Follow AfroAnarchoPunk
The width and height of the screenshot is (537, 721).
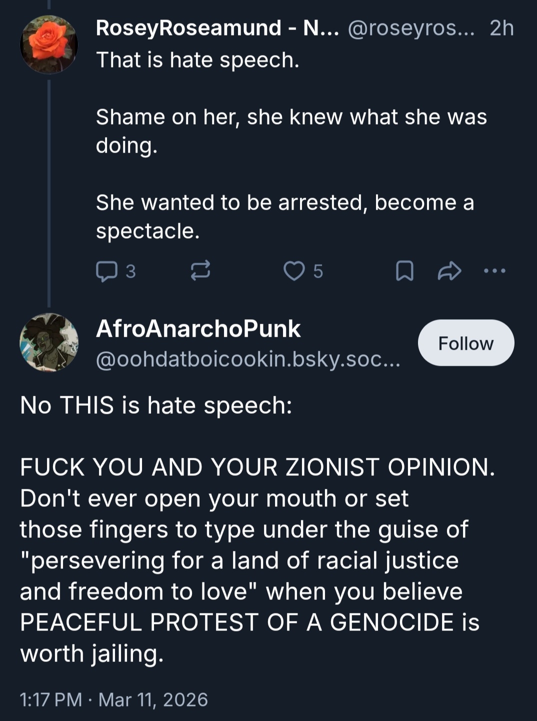[465, 343]
